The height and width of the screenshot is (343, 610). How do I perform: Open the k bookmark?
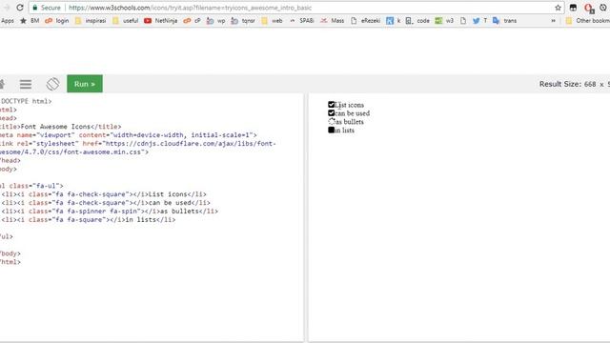pyautogui.click(x=394, y=21)
